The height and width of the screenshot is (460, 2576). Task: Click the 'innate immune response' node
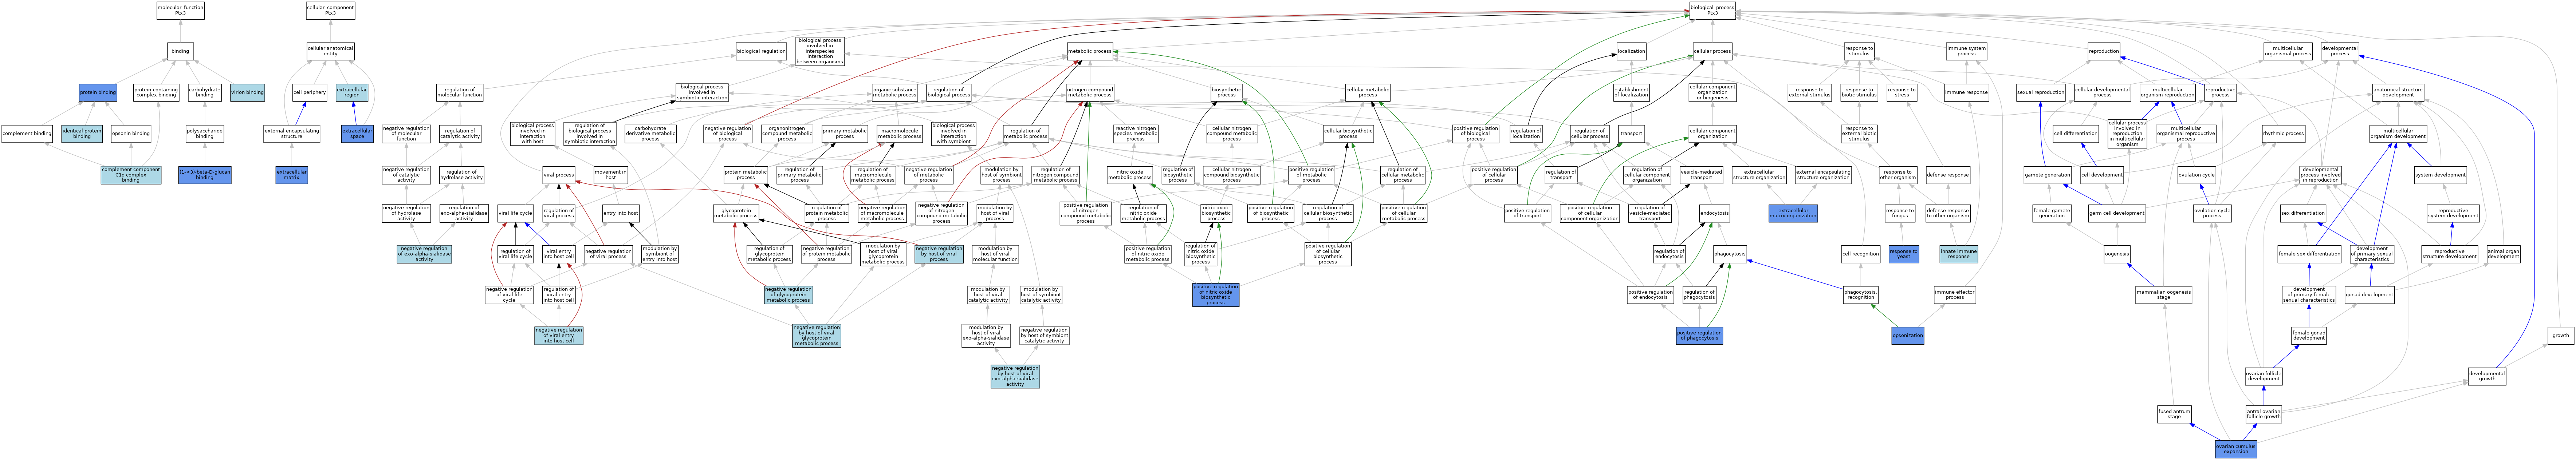[1958, 254]
